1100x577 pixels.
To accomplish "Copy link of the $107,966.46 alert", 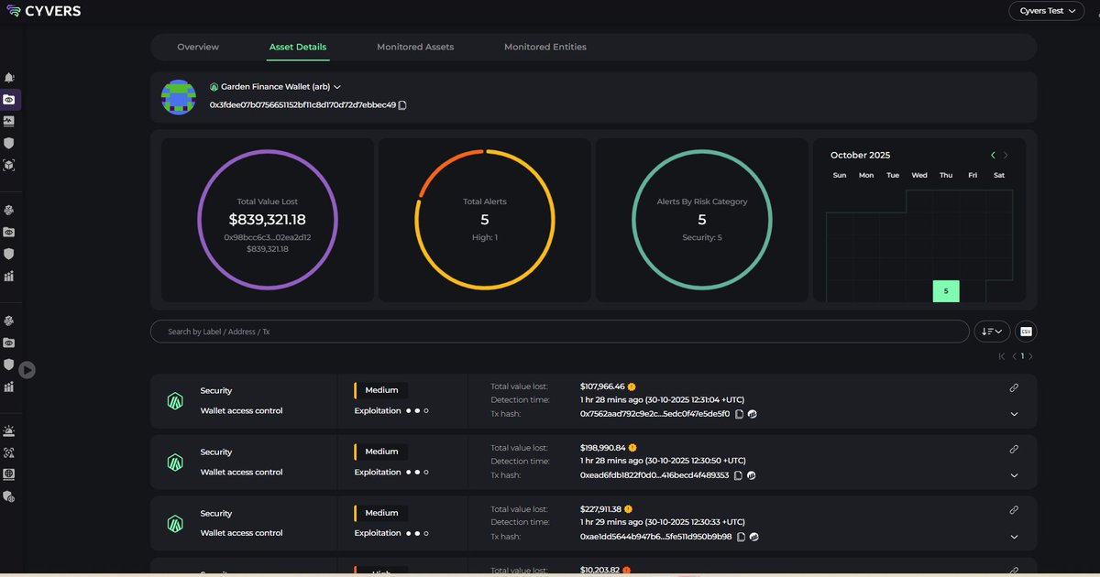I will pyautogui.click(x=1014, y=387).
